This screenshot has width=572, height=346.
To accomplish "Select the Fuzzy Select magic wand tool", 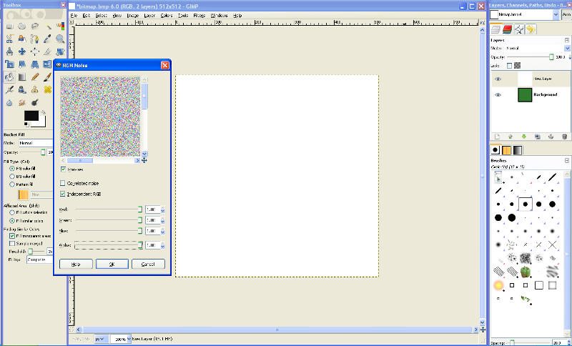I will 48,26.
